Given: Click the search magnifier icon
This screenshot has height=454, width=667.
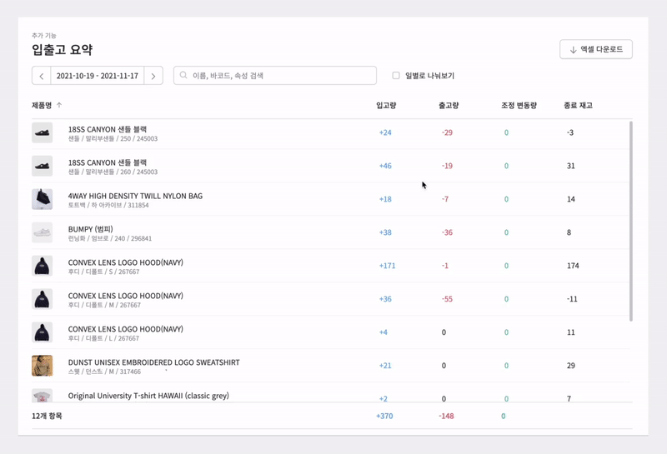Looking at the screenshot, I should [x=184, y=76].
